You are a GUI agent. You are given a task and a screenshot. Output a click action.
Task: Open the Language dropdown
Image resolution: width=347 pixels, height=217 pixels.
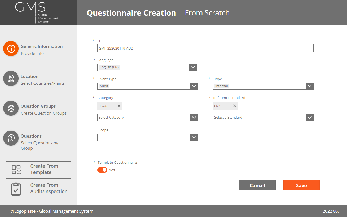193,67
